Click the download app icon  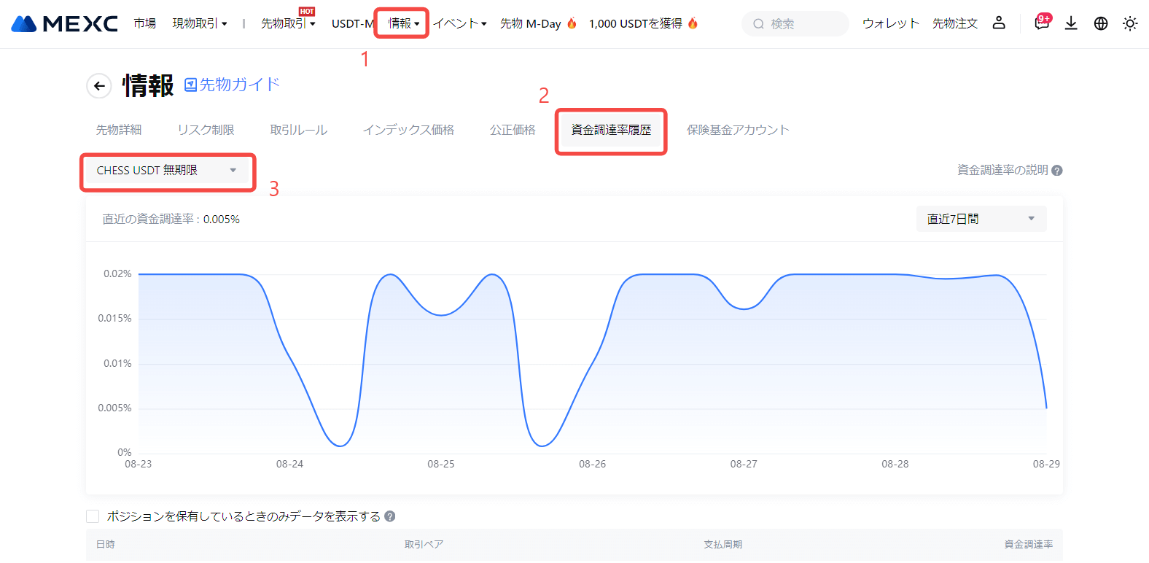pos(1071,23)
